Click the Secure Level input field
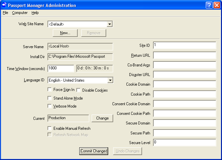Viewport: 222px width, 160px height. pyautogui.click(x=185, y=142)
